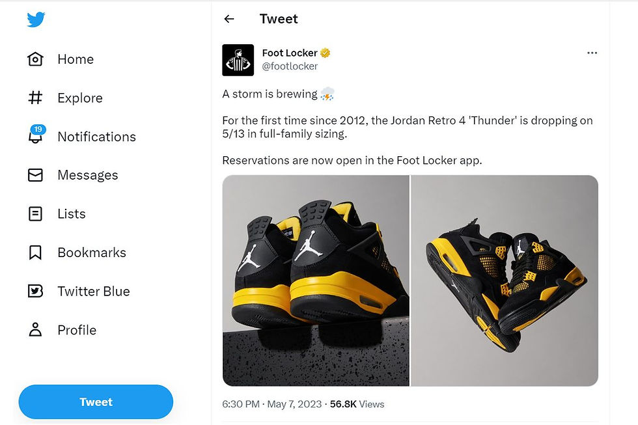
Task: Open the Notifications bell icon
Action: pyautogui.click(x=35, y=137)
